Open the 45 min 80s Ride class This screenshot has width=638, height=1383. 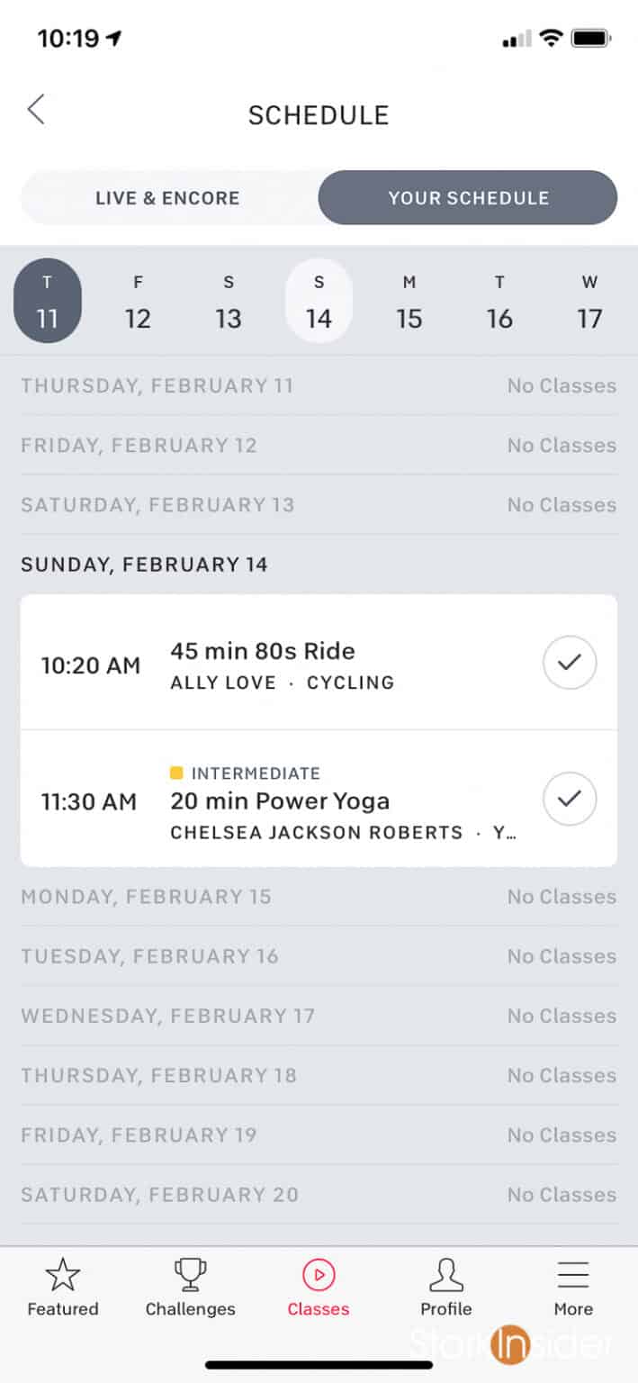pos(270,663)
